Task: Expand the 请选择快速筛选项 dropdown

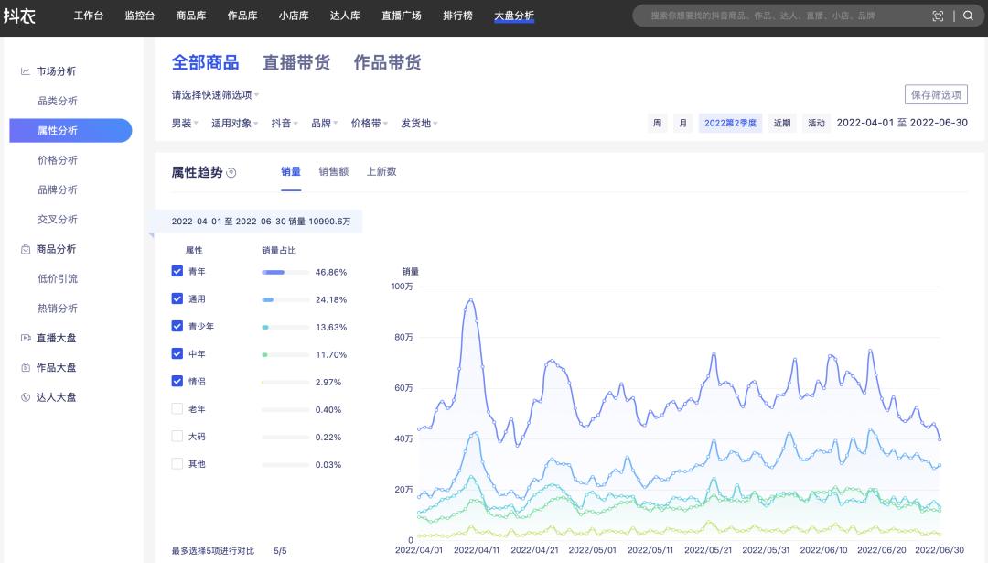Action: (x=216, y=95)
